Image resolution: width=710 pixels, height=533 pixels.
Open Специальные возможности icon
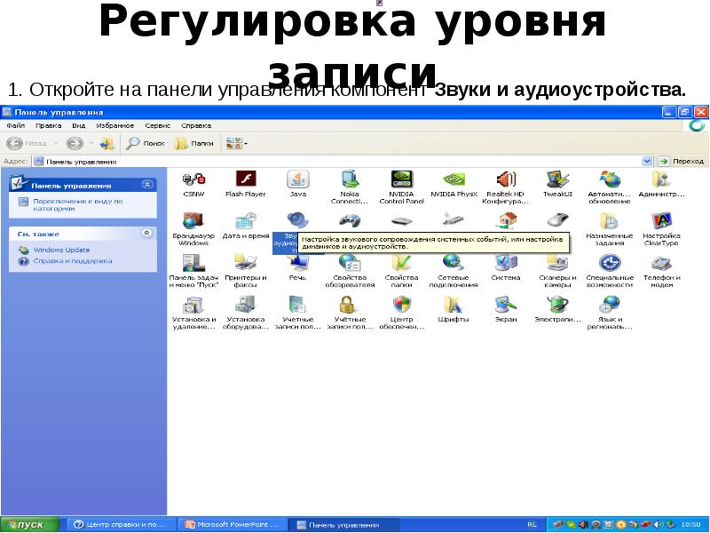610,271
